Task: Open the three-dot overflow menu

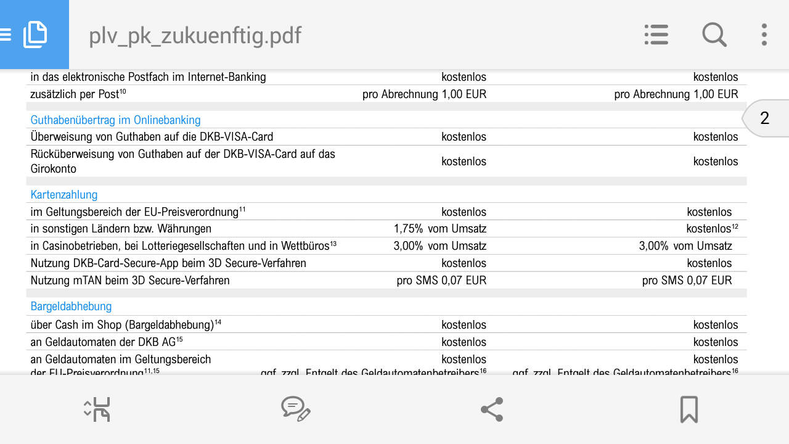Action: click(x=764, y=35)
